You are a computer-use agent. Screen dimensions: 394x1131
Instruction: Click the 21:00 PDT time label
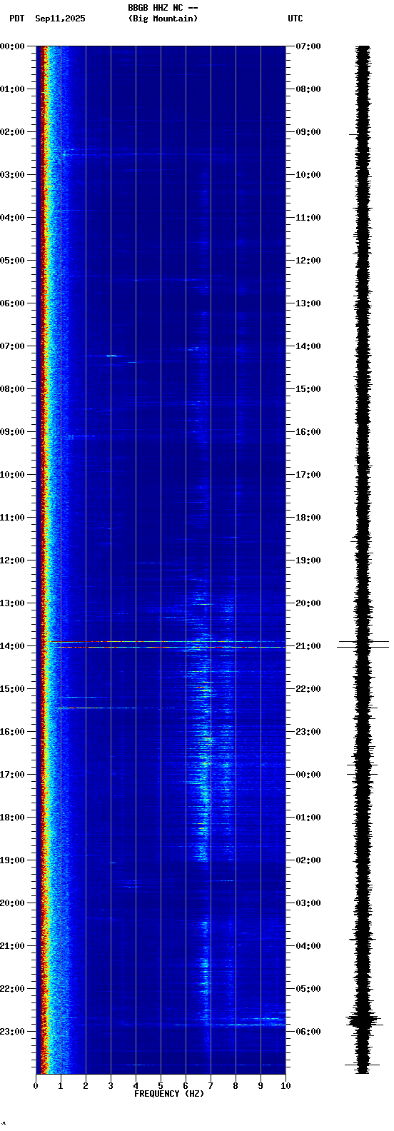13,946
